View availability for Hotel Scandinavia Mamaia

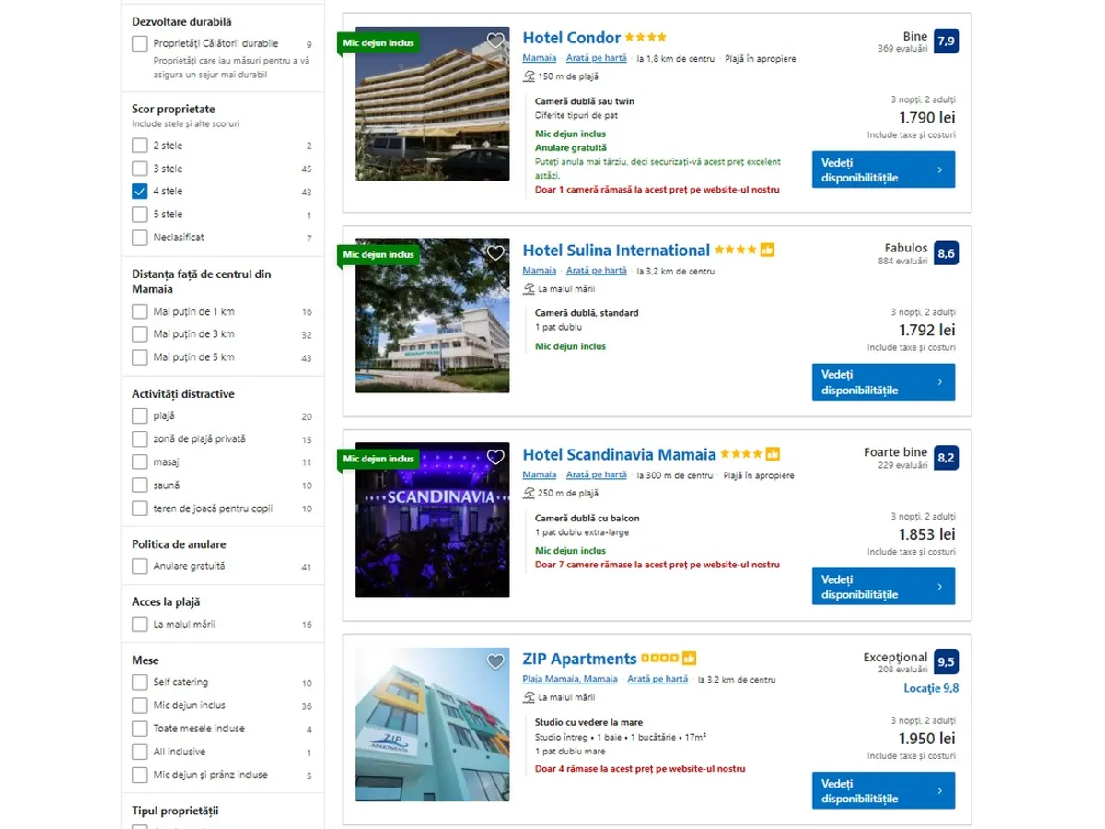coord(882,587)
